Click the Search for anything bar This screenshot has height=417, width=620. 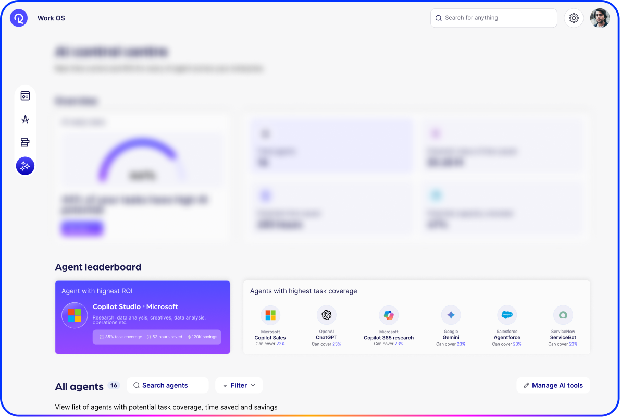coord(493,18)
